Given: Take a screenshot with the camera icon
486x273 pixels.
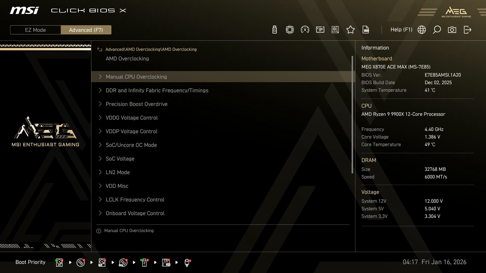Looking at the screenshot, I should pyautogui.click(x=452, y=30).
